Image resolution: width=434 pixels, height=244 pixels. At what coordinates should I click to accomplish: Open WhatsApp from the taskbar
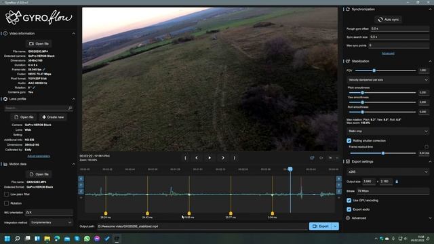[87, 239]
